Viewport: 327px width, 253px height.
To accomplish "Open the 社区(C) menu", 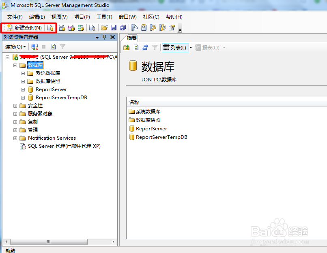I will pyautogui.click(x=151, y=17).
